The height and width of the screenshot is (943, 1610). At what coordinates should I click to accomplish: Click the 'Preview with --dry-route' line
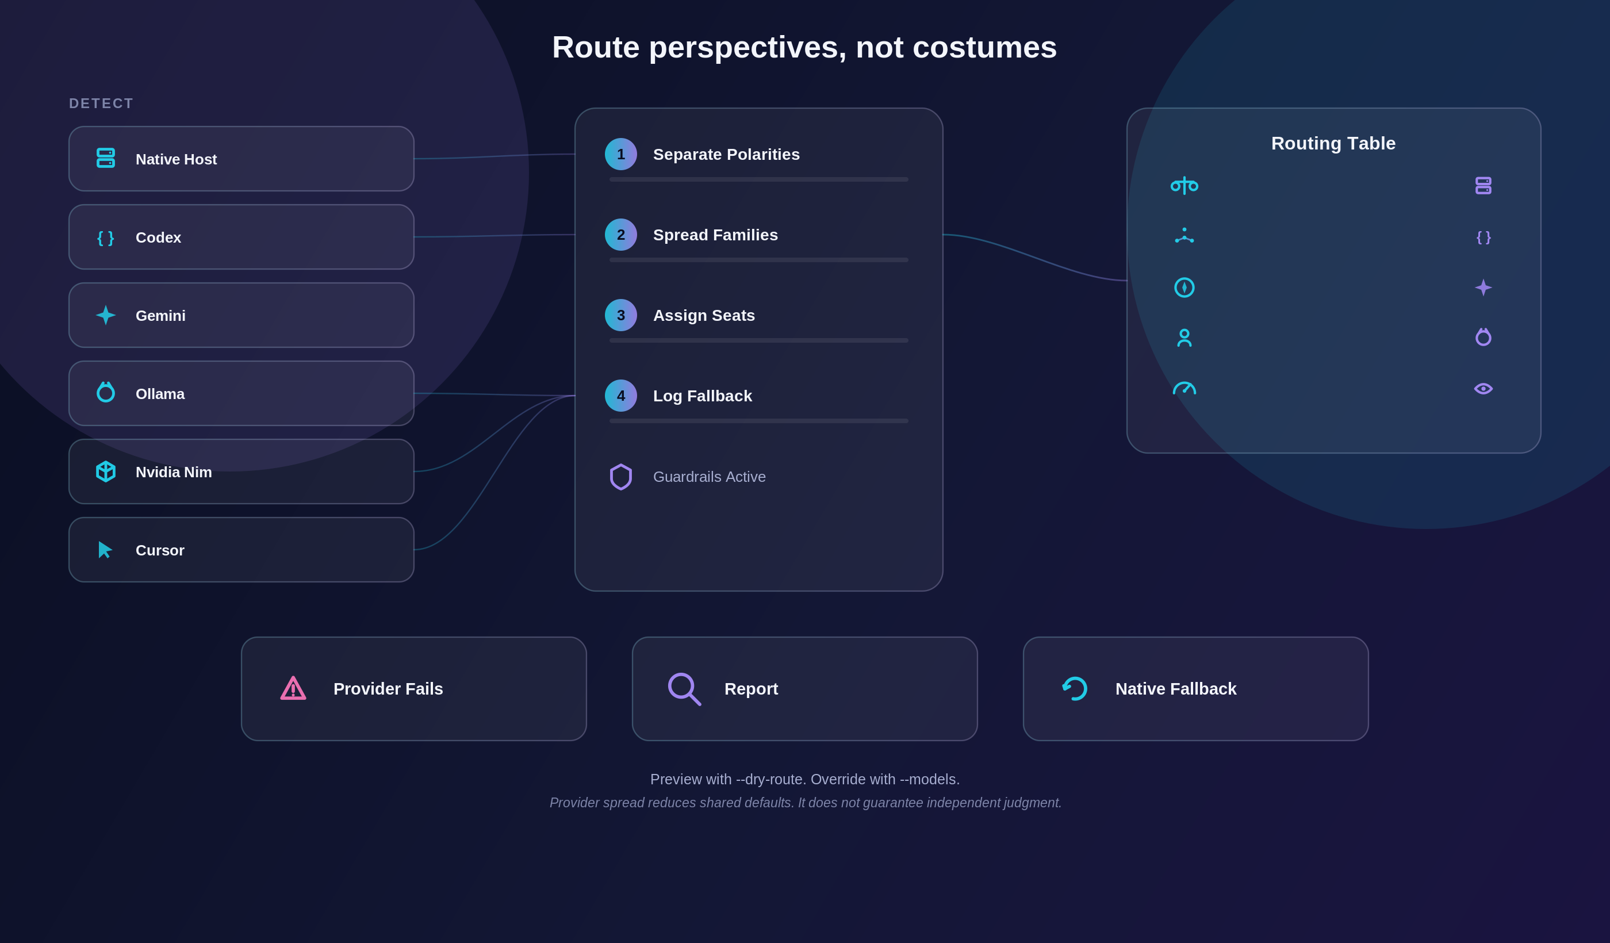[805, 780]
